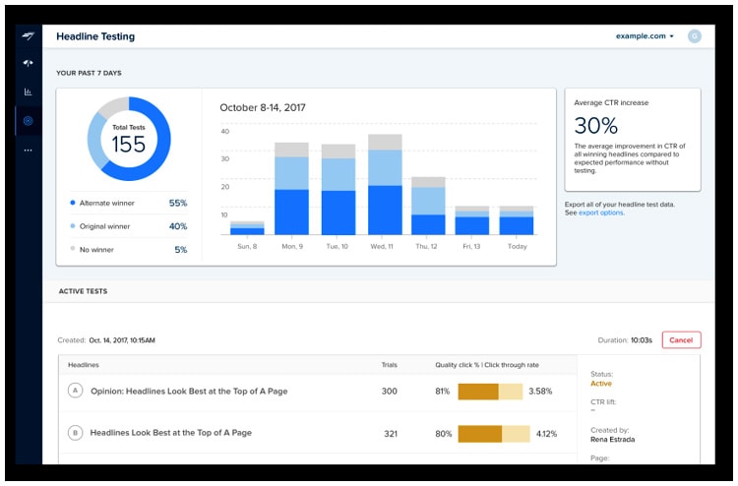The image size is (738, 486).
Task: Cancel the active headline test
Action: click(681, 339)
